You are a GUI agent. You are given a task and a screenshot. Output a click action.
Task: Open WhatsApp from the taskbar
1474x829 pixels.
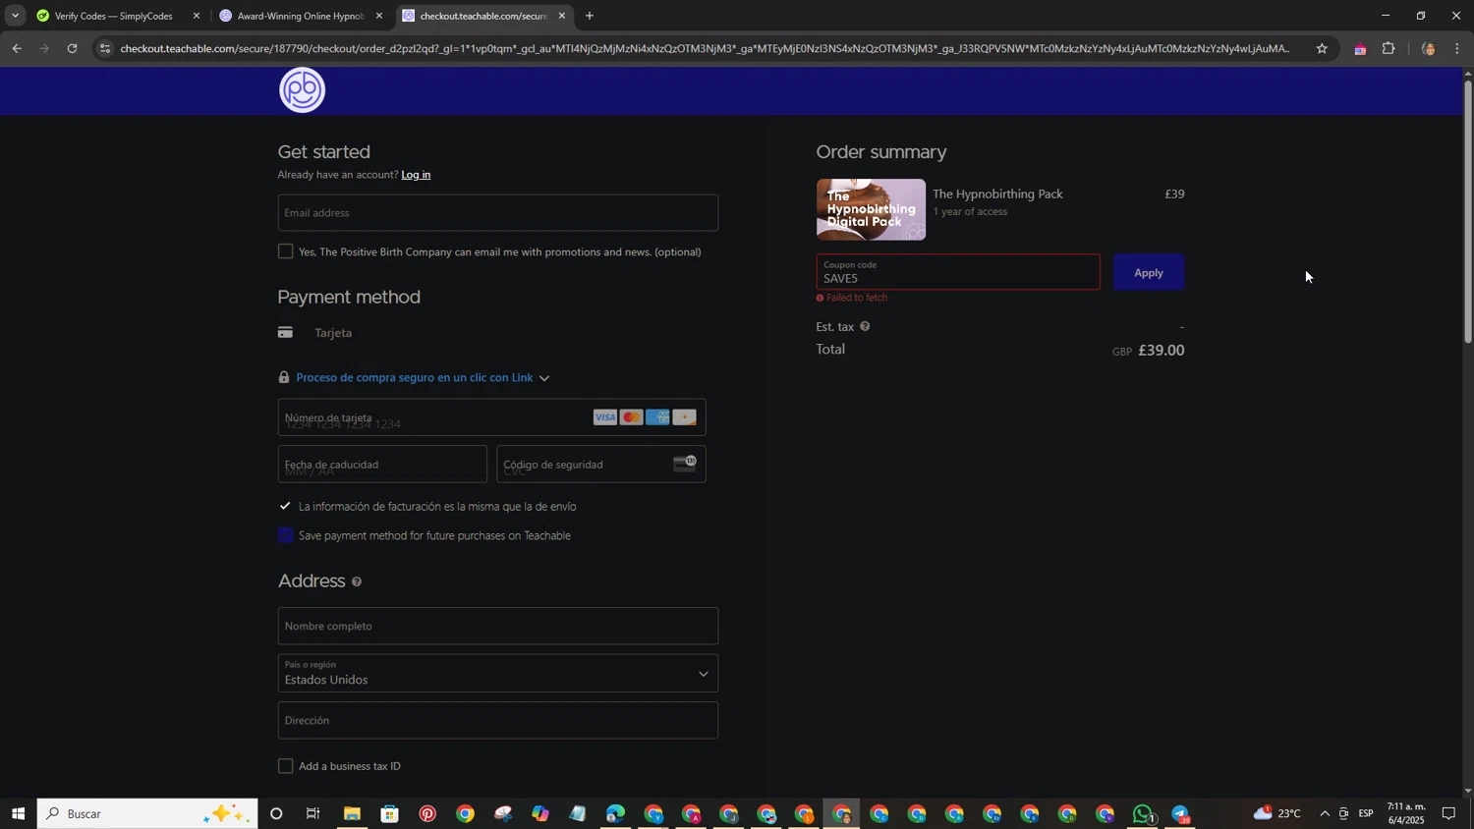click(1143, 813)
